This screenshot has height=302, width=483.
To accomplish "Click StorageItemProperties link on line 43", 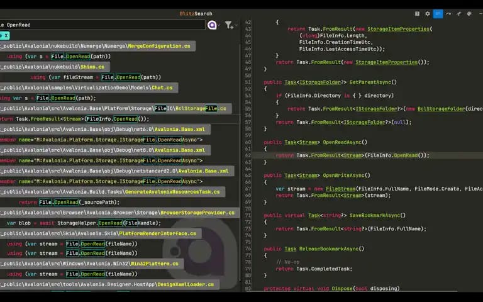I will point(398,29).
